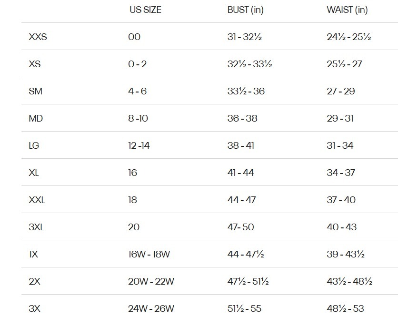The image size is (398, 318).
Task: Select the XS size row label
Action: [34, 64]
